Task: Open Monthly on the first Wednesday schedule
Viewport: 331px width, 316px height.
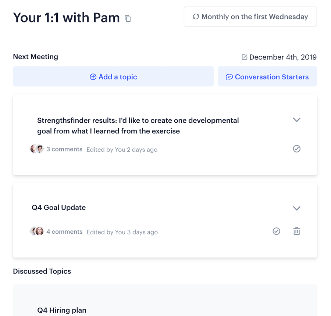Action: coord(250,17)
